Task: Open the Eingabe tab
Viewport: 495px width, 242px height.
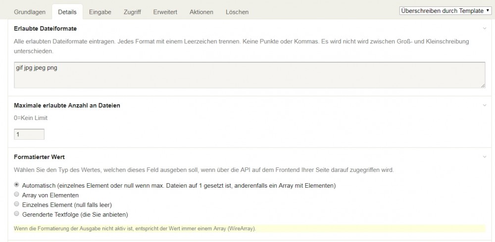Action: click(100, 12)
